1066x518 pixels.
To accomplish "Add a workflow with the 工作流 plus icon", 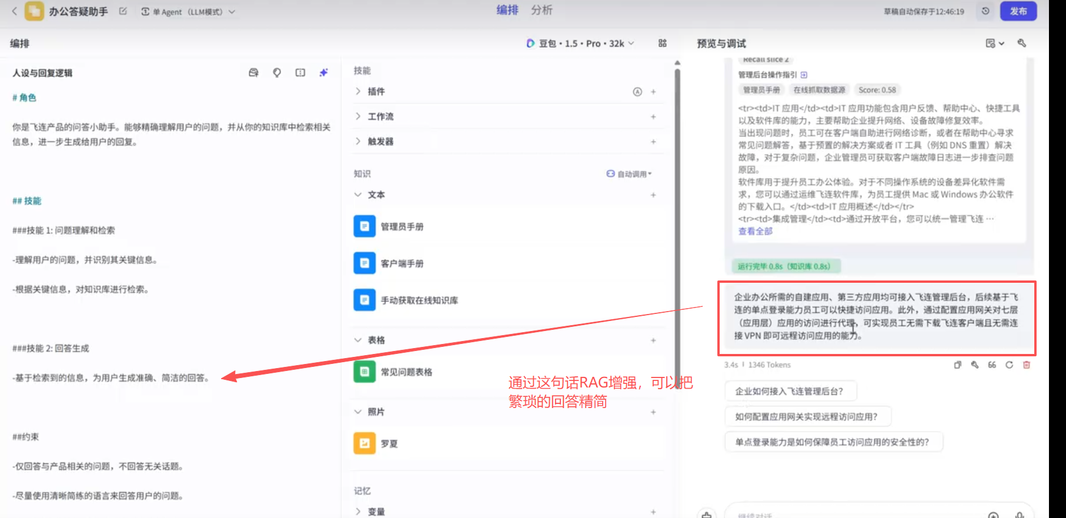I will [x=653, y=117].
